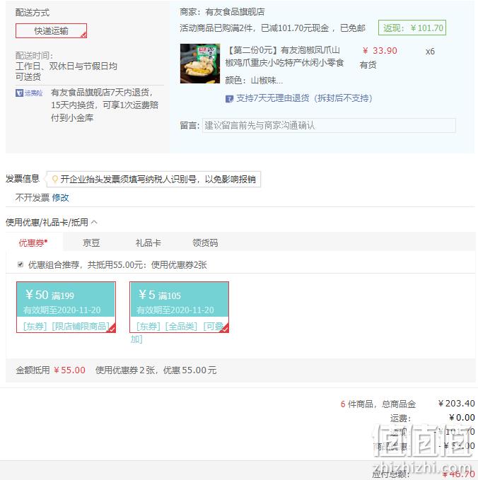
Task: Switch to the 领货码 tab
Action: pos(205,242)
